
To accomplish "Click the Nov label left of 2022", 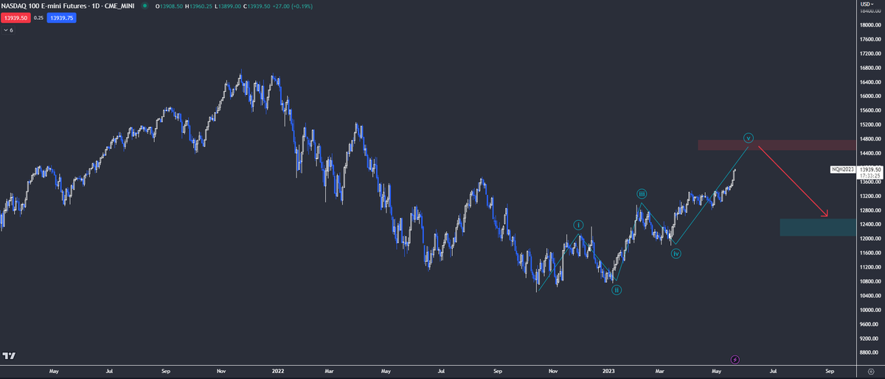I will click(221, 372).
